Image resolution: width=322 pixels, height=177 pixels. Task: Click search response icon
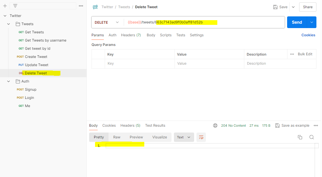[x=311, y=137]
